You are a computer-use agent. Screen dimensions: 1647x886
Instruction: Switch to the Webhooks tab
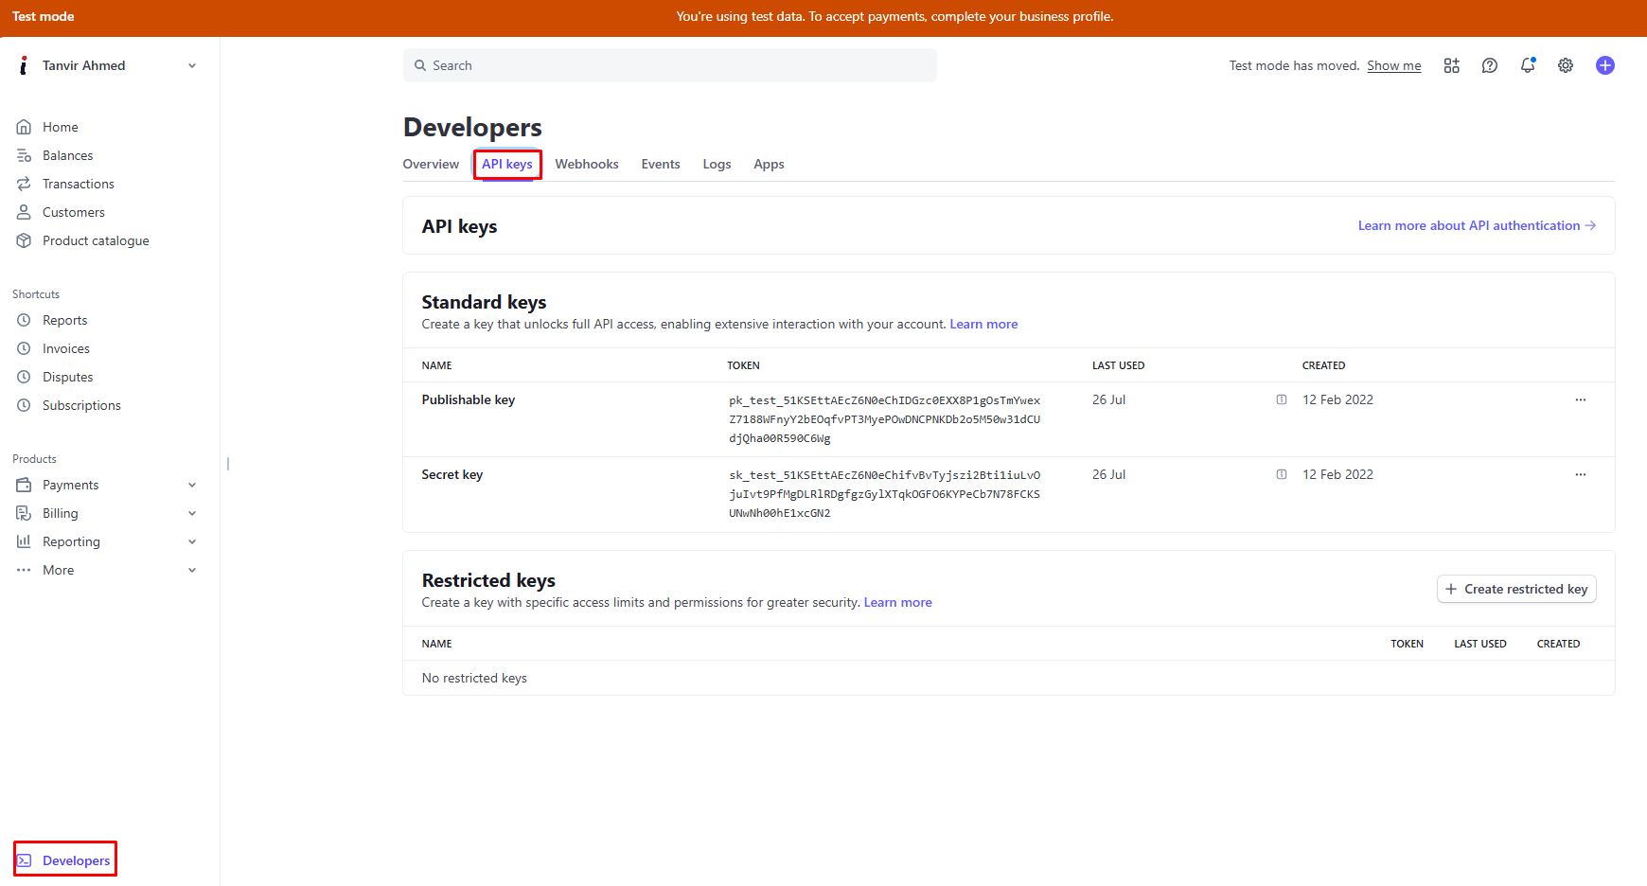coord(587,164)
